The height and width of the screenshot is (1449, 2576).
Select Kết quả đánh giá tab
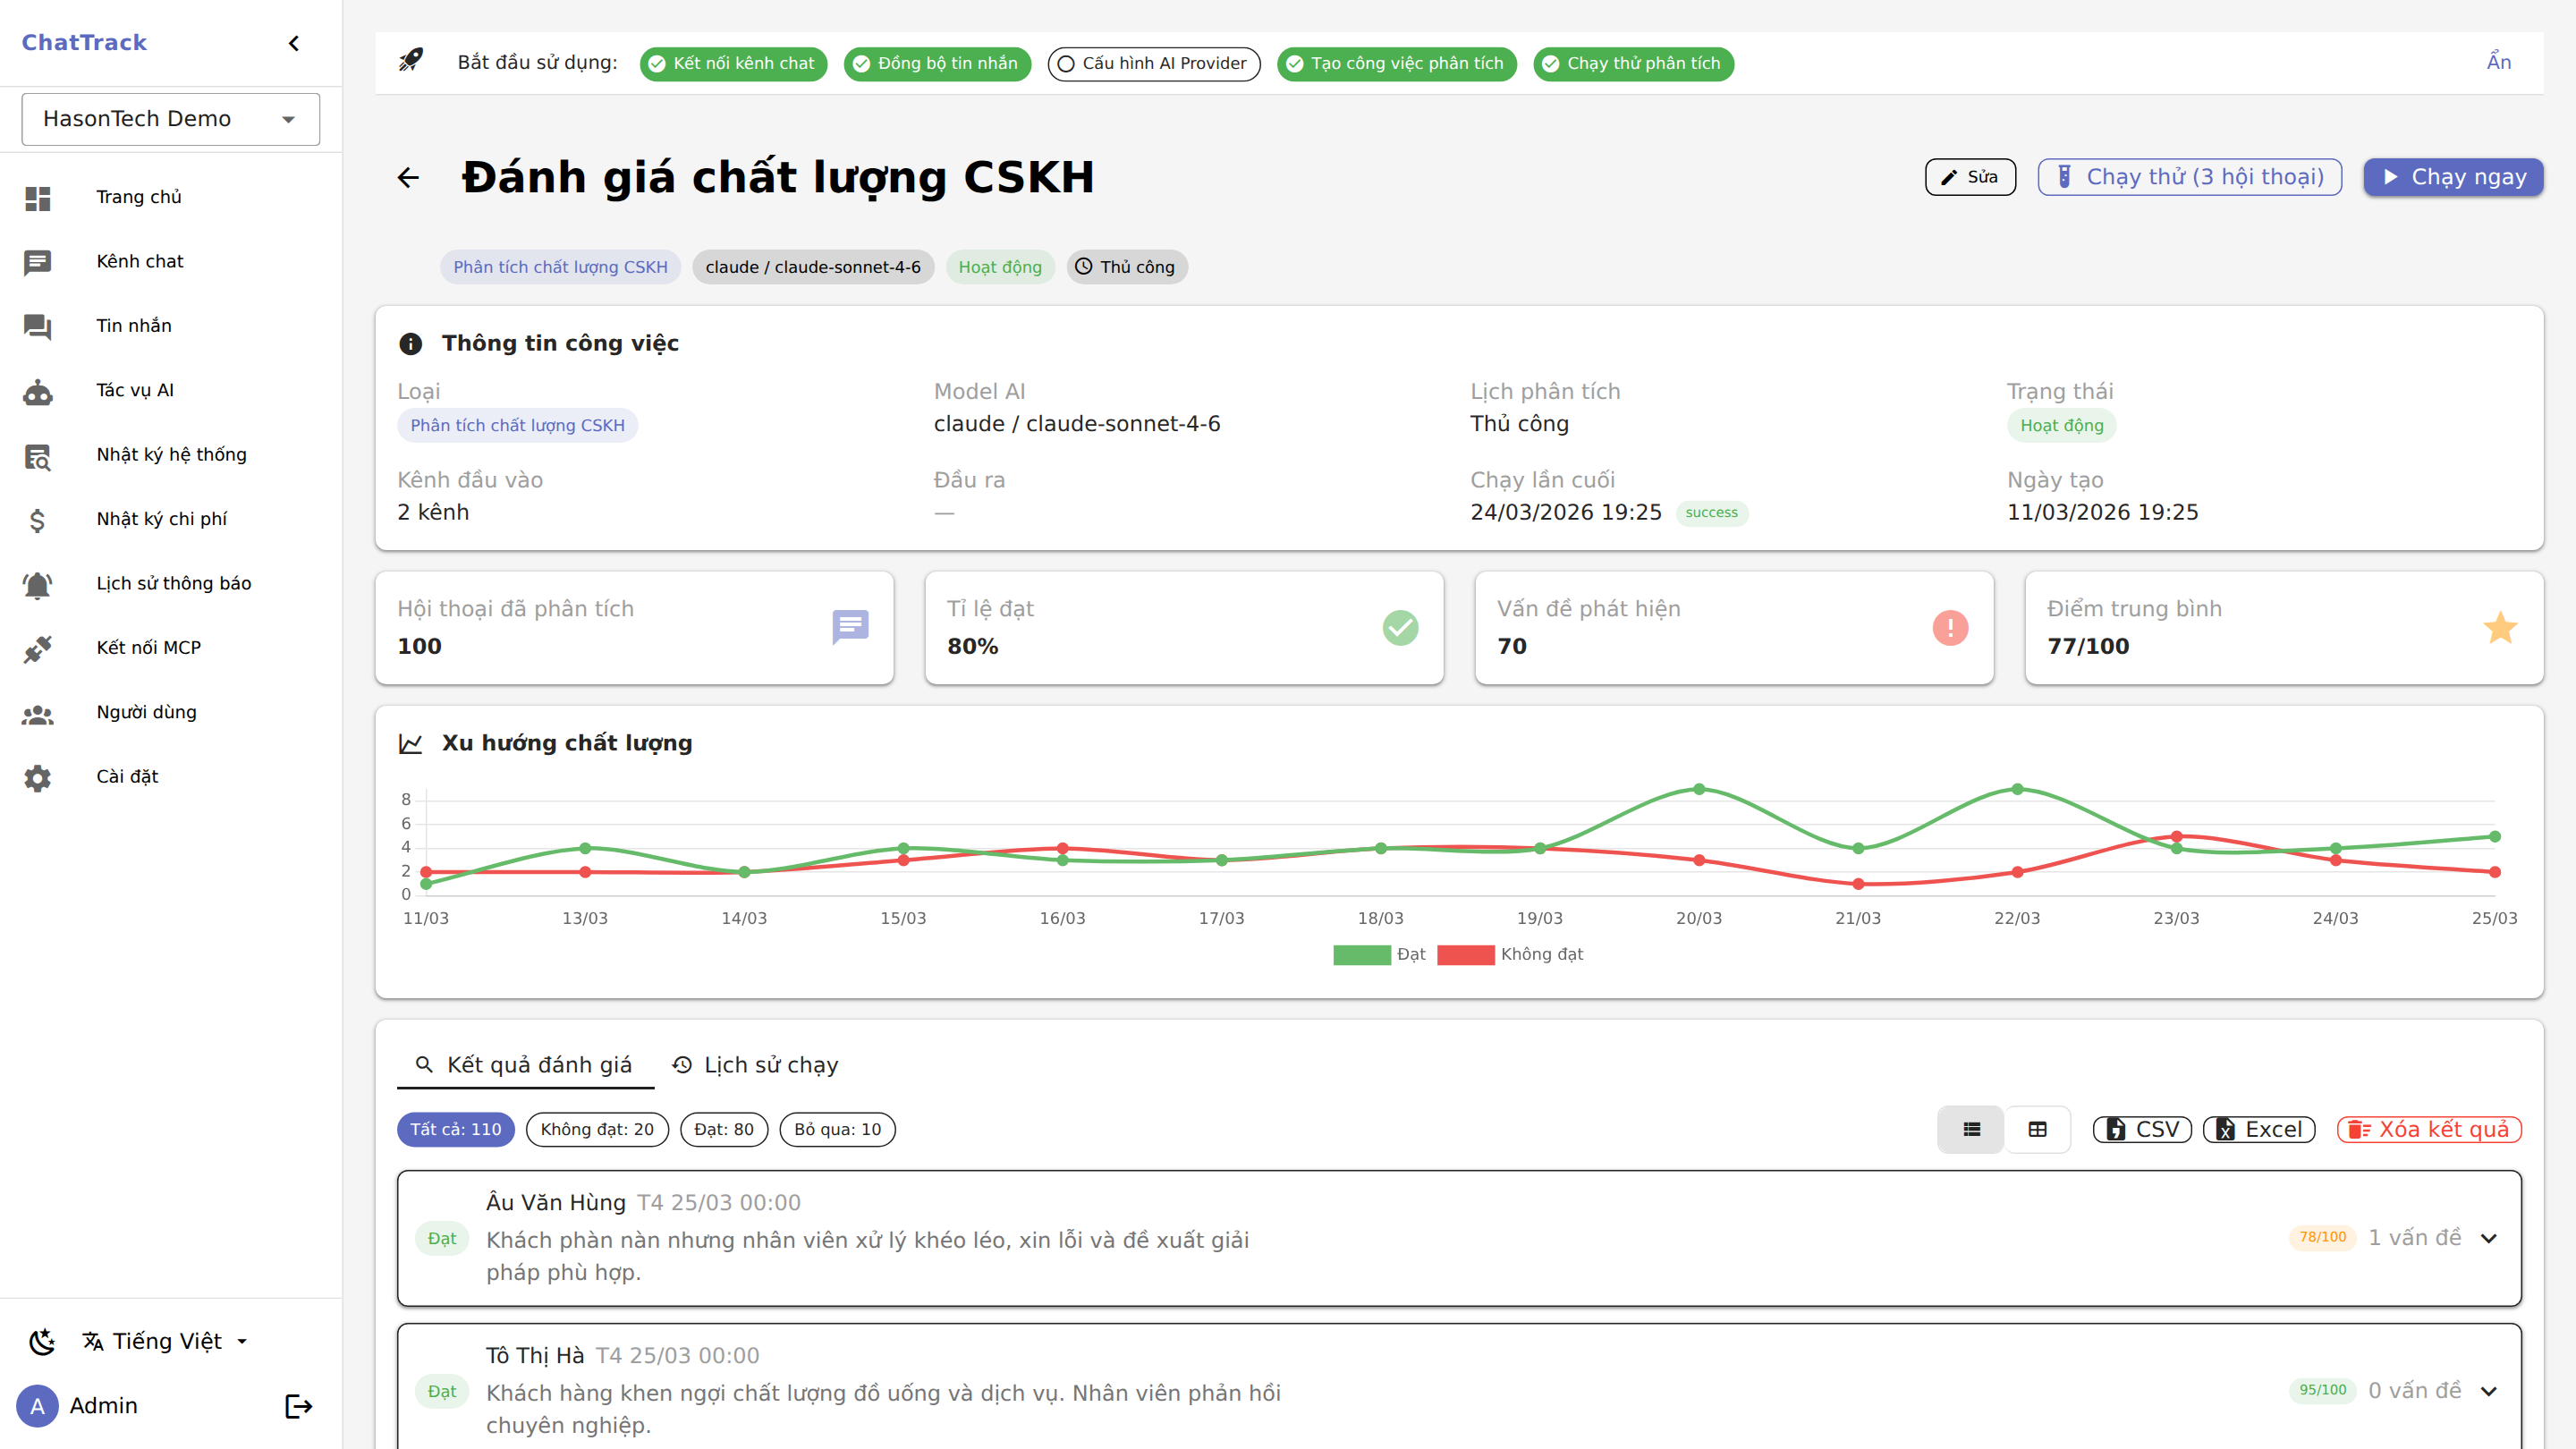click(x=525, y=1065)
